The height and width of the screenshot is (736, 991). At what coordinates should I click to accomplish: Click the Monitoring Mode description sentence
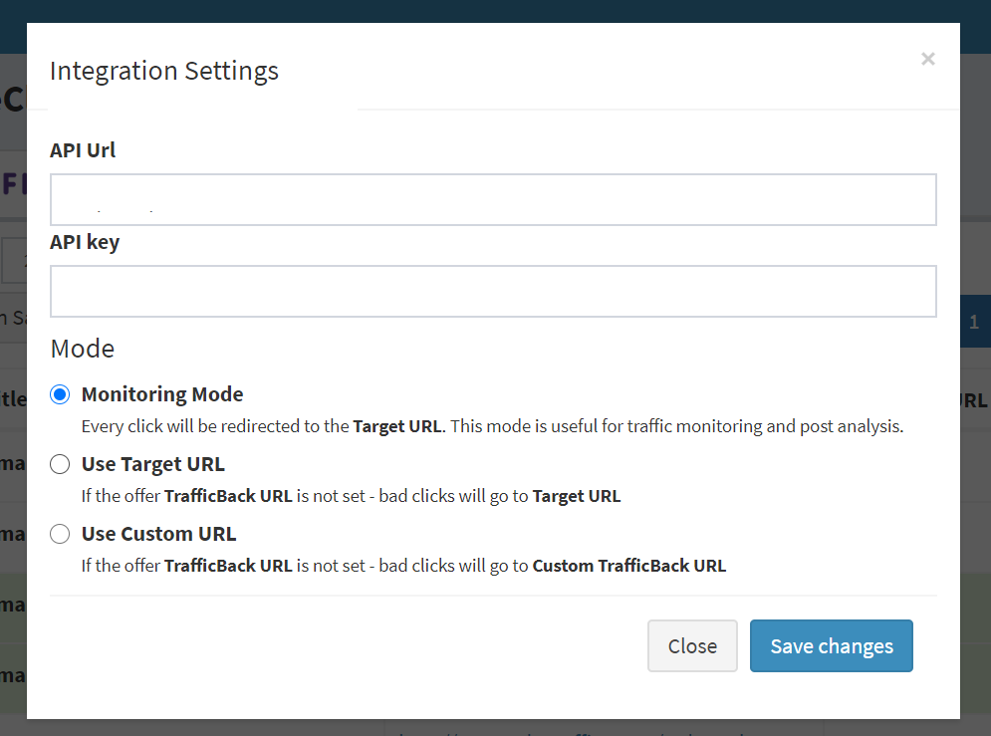(x=492, y=426)
